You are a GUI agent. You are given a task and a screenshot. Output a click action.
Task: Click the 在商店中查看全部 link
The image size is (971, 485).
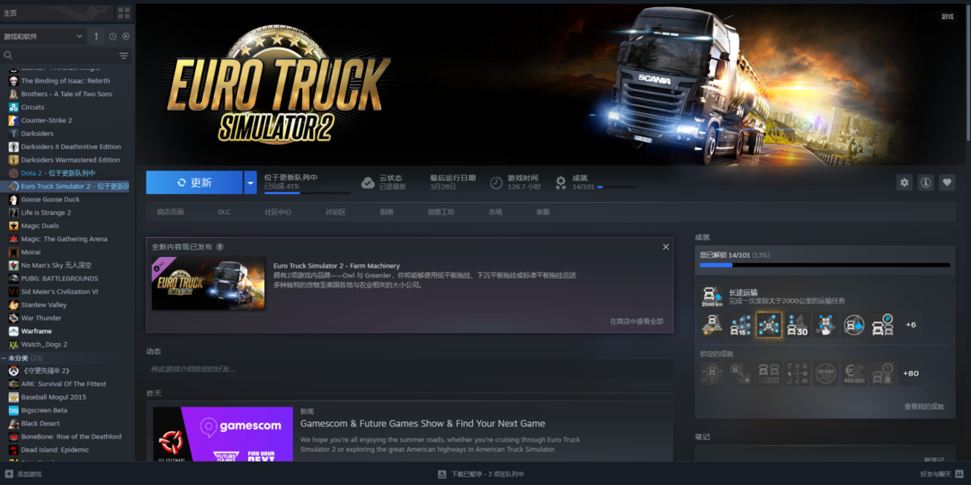(x=637, y=322)
